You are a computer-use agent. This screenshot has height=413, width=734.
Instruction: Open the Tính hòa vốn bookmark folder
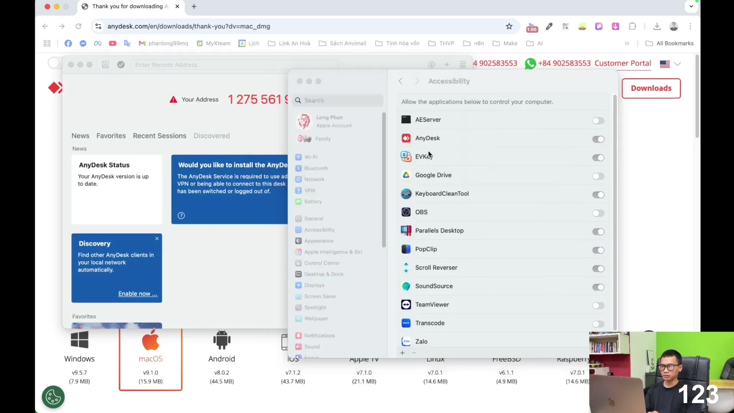[398, 43]
